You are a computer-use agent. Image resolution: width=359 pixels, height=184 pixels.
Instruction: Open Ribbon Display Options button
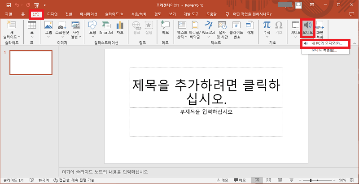[312, 5]
